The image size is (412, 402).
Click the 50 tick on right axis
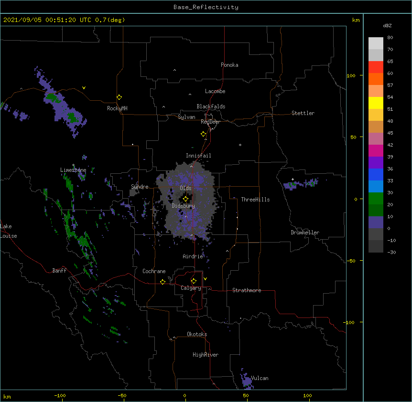pyautogui.click(x=353, y=137)
